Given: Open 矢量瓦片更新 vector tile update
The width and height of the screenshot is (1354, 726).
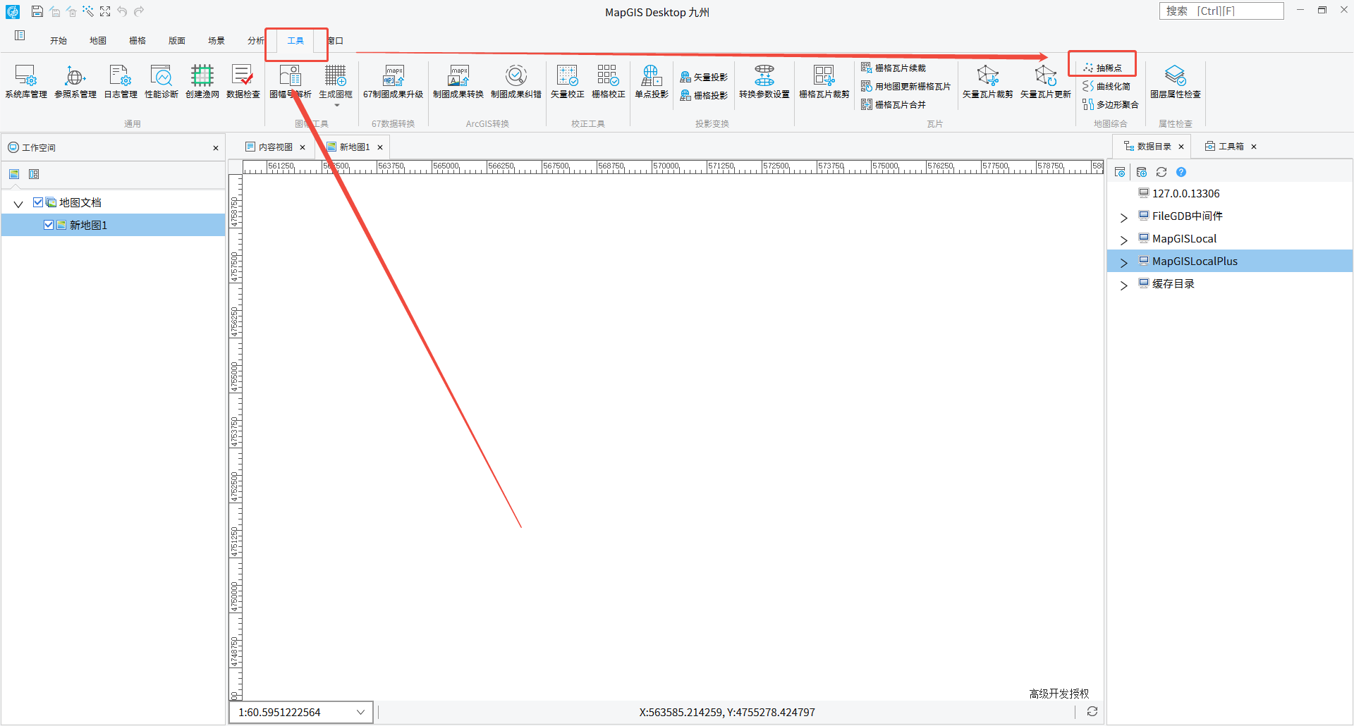Looking at the screenshot, I should (1046, 81).
